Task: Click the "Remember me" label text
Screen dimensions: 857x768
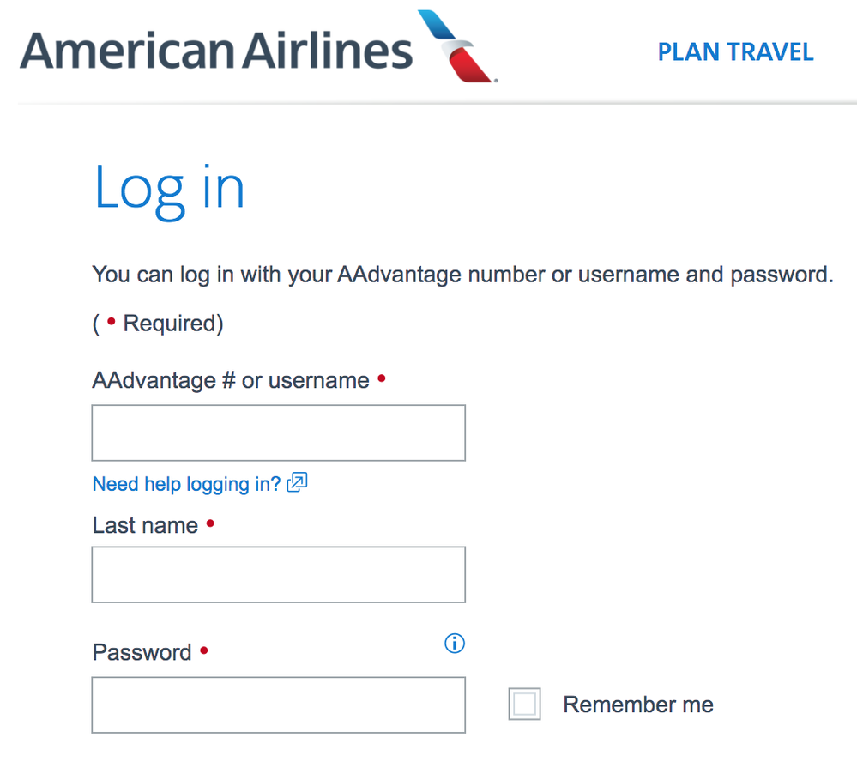Action: [x=637, y=705]
